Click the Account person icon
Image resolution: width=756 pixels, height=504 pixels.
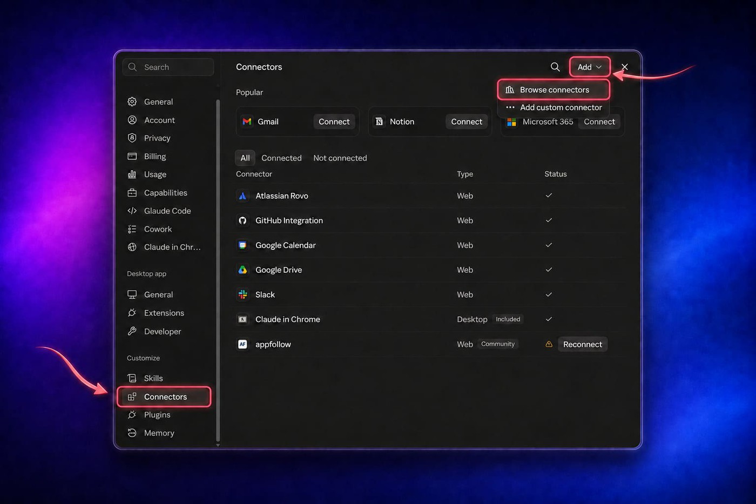132,120
